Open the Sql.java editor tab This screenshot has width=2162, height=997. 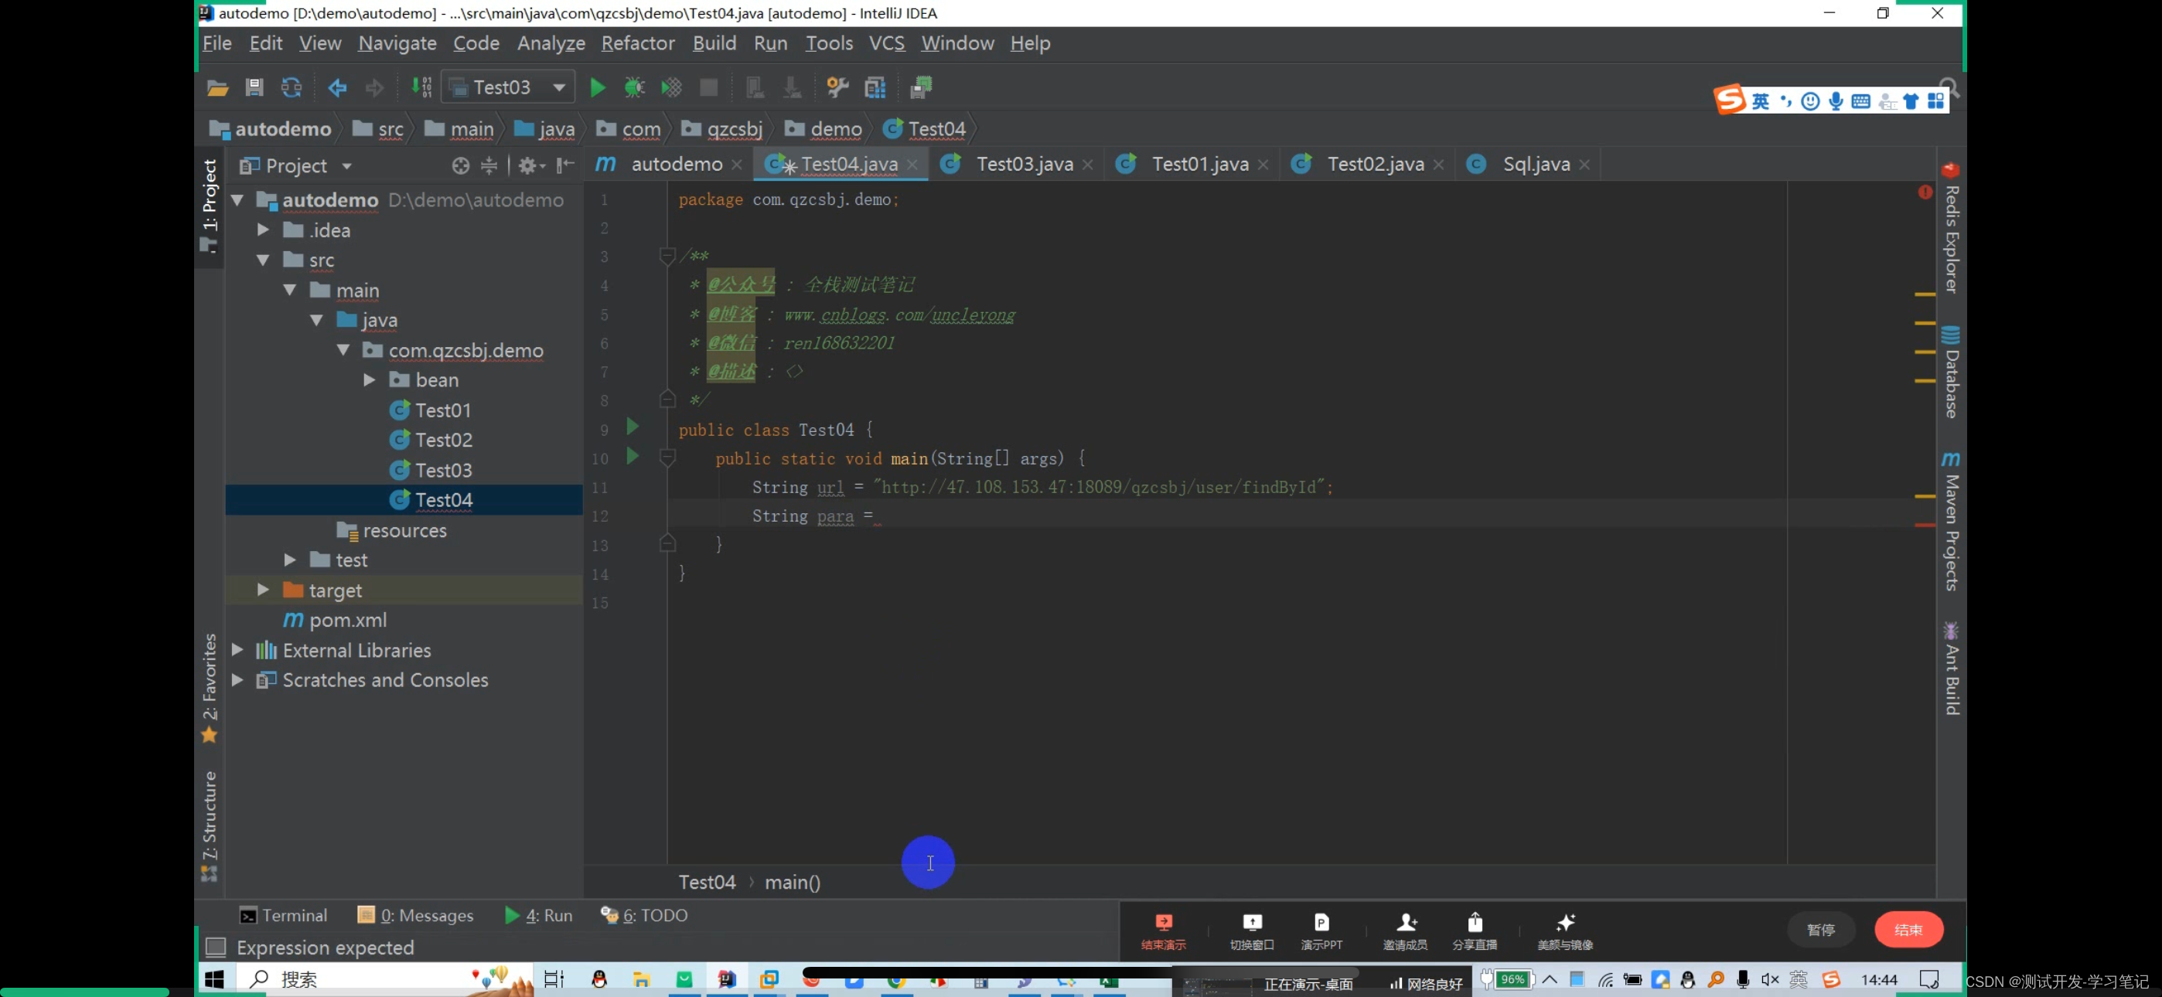(1535, 163)
